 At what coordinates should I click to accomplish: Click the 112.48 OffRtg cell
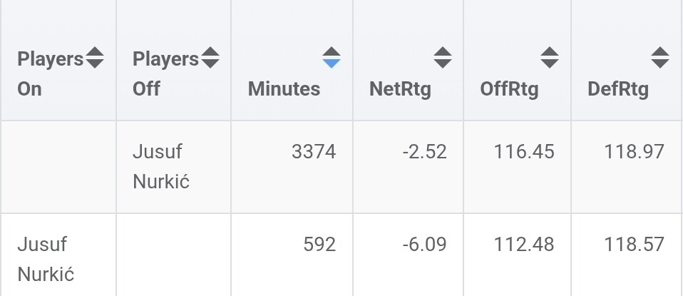[x=524, y=245]
